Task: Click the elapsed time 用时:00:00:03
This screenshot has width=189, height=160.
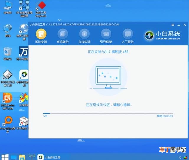Action: pyautogui.click(x=165, y=116)
